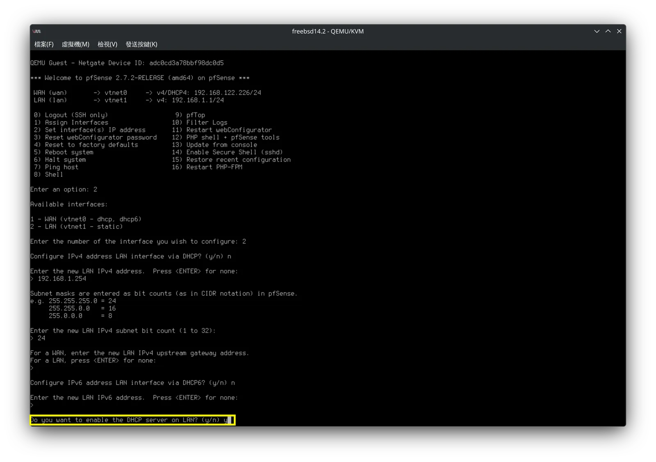656x462 pixels.
Task: Maximize the freebsd14.2 QEMU/KVM window
Action: click(x=608, y=32)
